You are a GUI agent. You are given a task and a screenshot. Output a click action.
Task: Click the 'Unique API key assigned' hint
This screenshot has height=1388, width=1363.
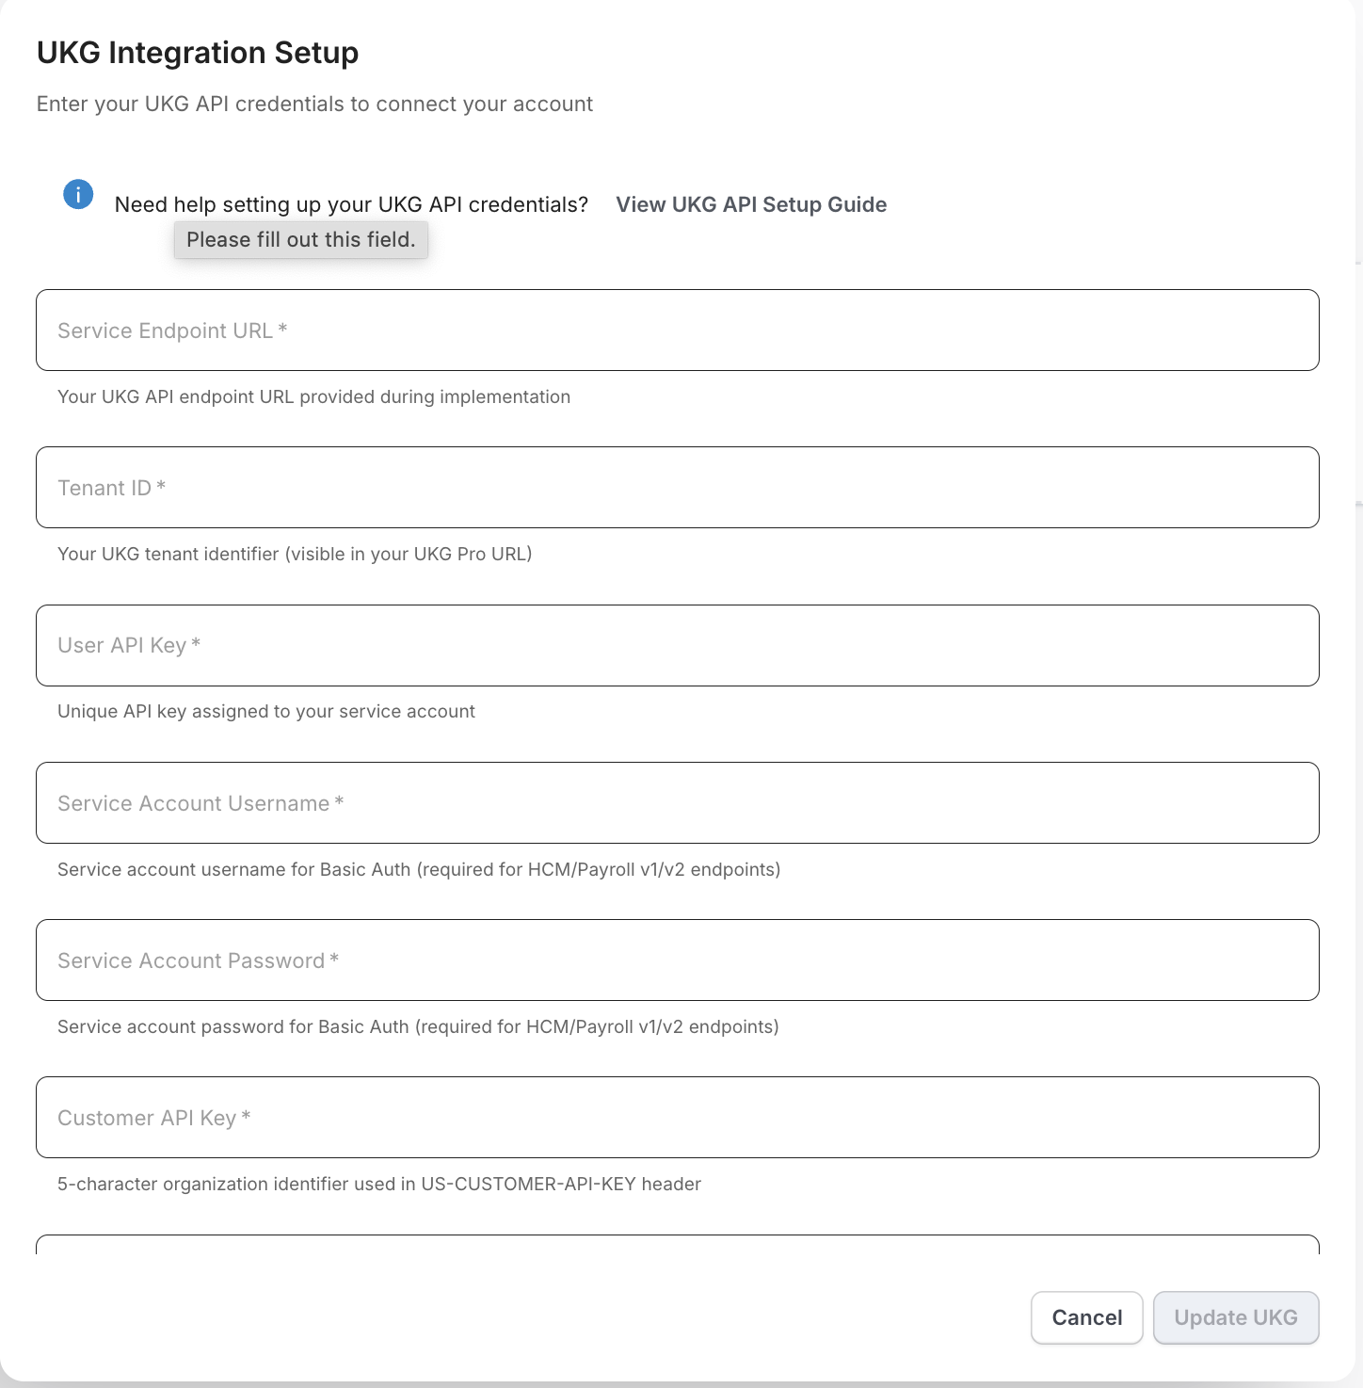266,711
